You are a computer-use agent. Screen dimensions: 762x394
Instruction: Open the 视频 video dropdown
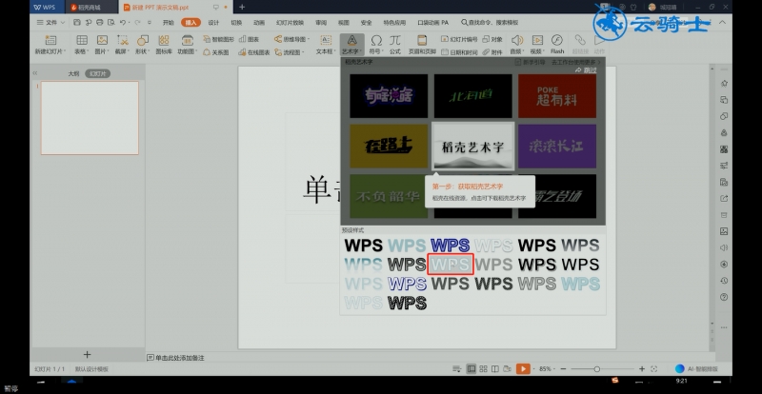point(537,44)
